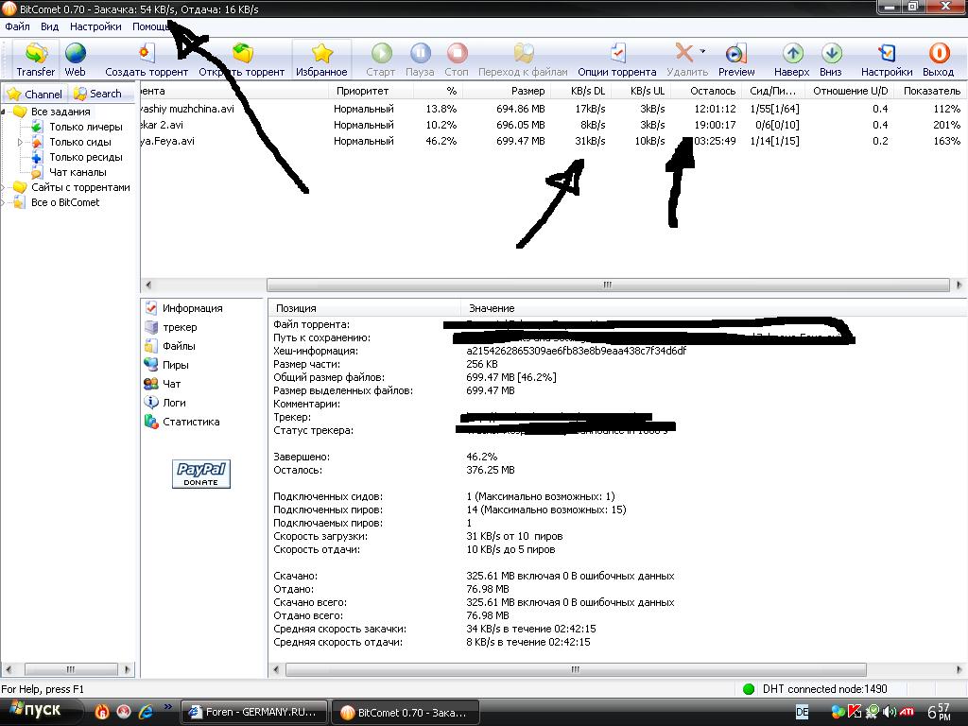Click the green DHT status indicator
The image size is (968, 726).
(749, 689)
